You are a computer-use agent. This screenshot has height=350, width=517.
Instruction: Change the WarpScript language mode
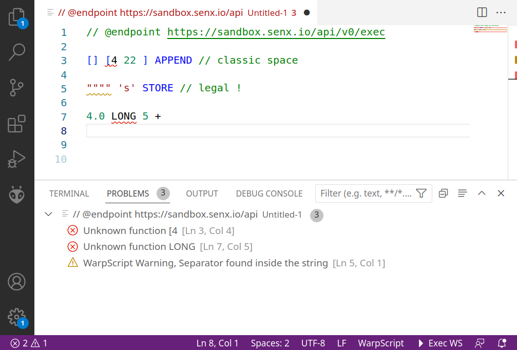pos(380,343)
